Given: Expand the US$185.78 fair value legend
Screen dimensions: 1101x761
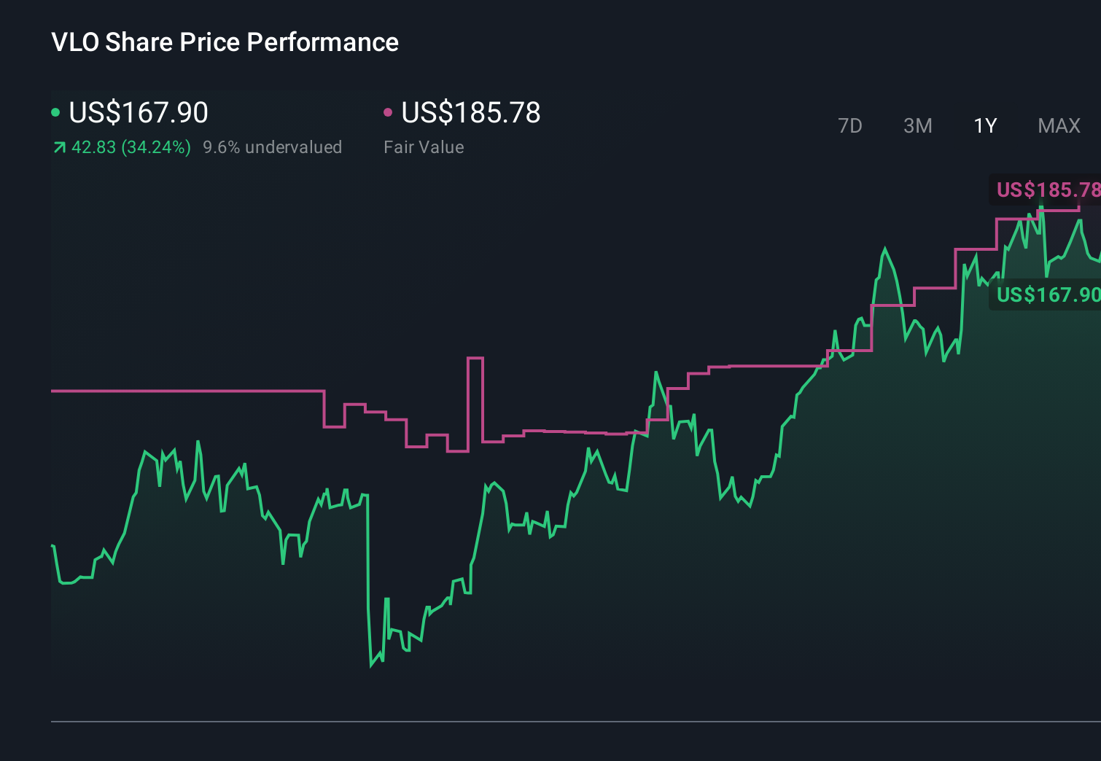Looking at the screenshot, I should tap(471, 112).
